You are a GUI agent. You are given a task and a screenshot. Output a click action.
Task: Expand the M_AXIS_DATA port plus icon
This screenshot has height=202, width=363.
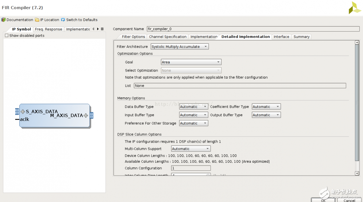[x=86, y=116]
